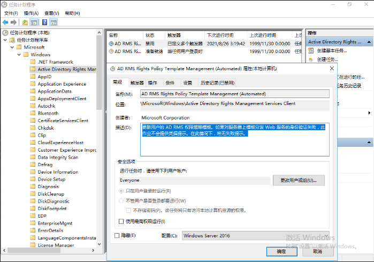
Task: Select the disabled AD RMS task row icon
Action: click(x=111, y=44)
